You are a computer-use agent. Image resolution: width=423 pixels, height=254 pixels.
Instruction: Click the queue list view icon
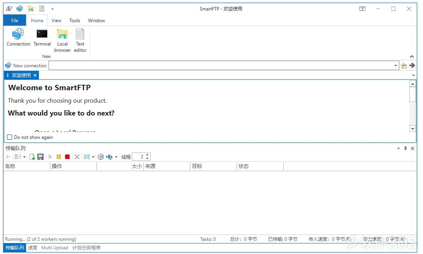click(18, 157)
